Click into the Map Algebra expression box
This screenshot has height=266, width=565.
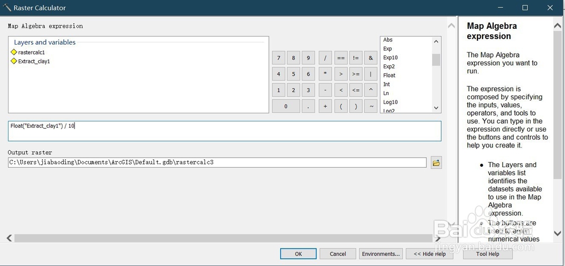pyautogui.click(x=224, y=131)
